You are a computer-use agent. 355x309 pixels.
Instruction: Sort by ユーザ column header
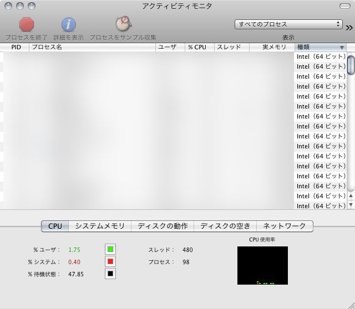170,47
